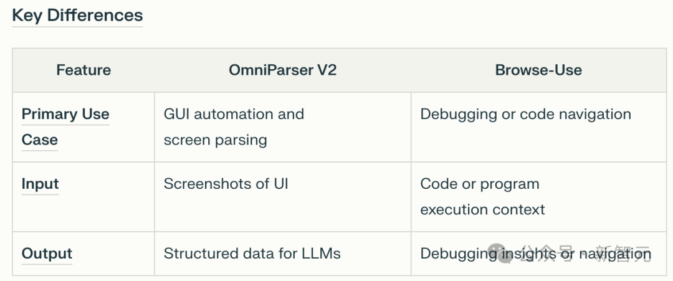The image size is (673, 281).
Task: Click the underlined "Input" row label
Action: click(40, 184)
